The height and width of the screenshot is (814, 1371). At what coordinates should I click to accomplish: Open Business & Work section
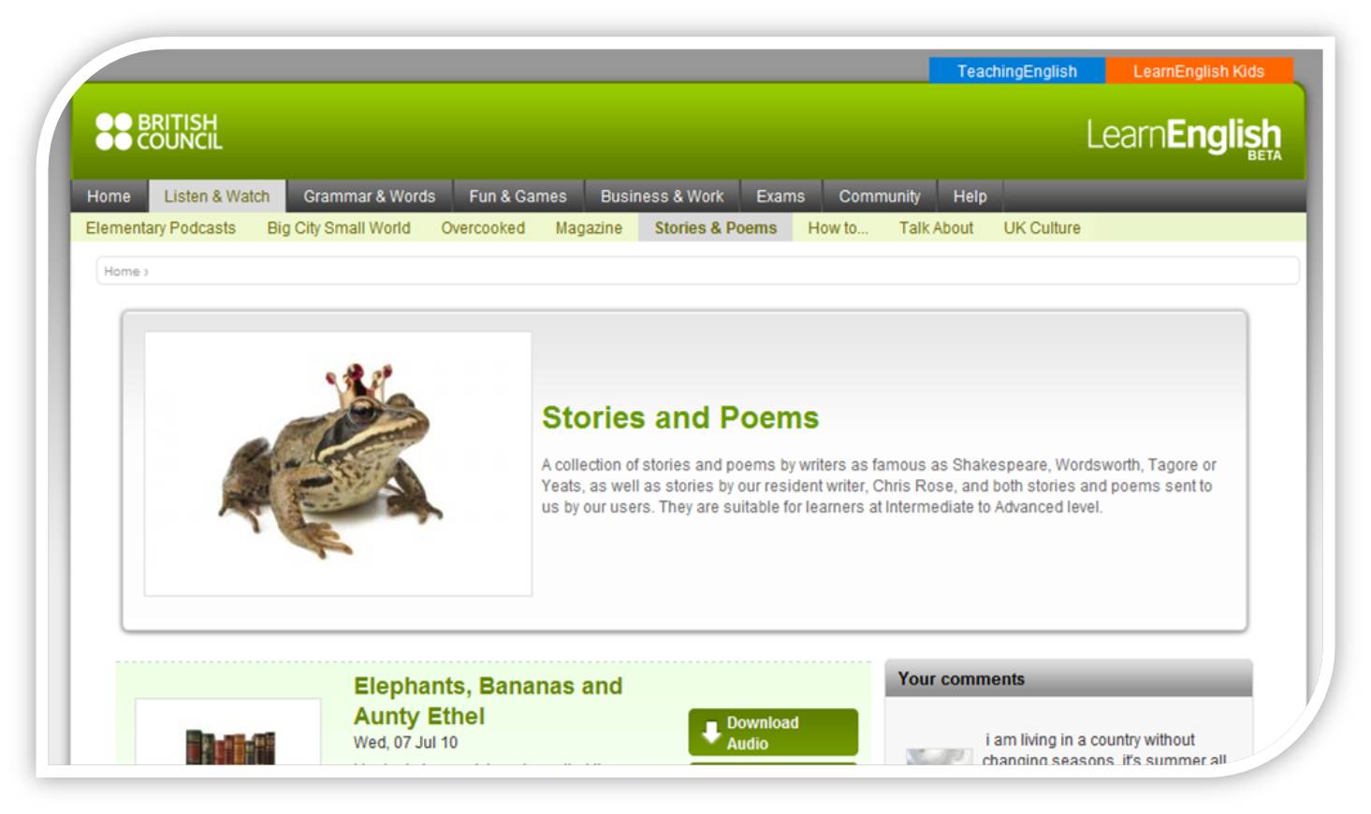[x=662, y=196]
